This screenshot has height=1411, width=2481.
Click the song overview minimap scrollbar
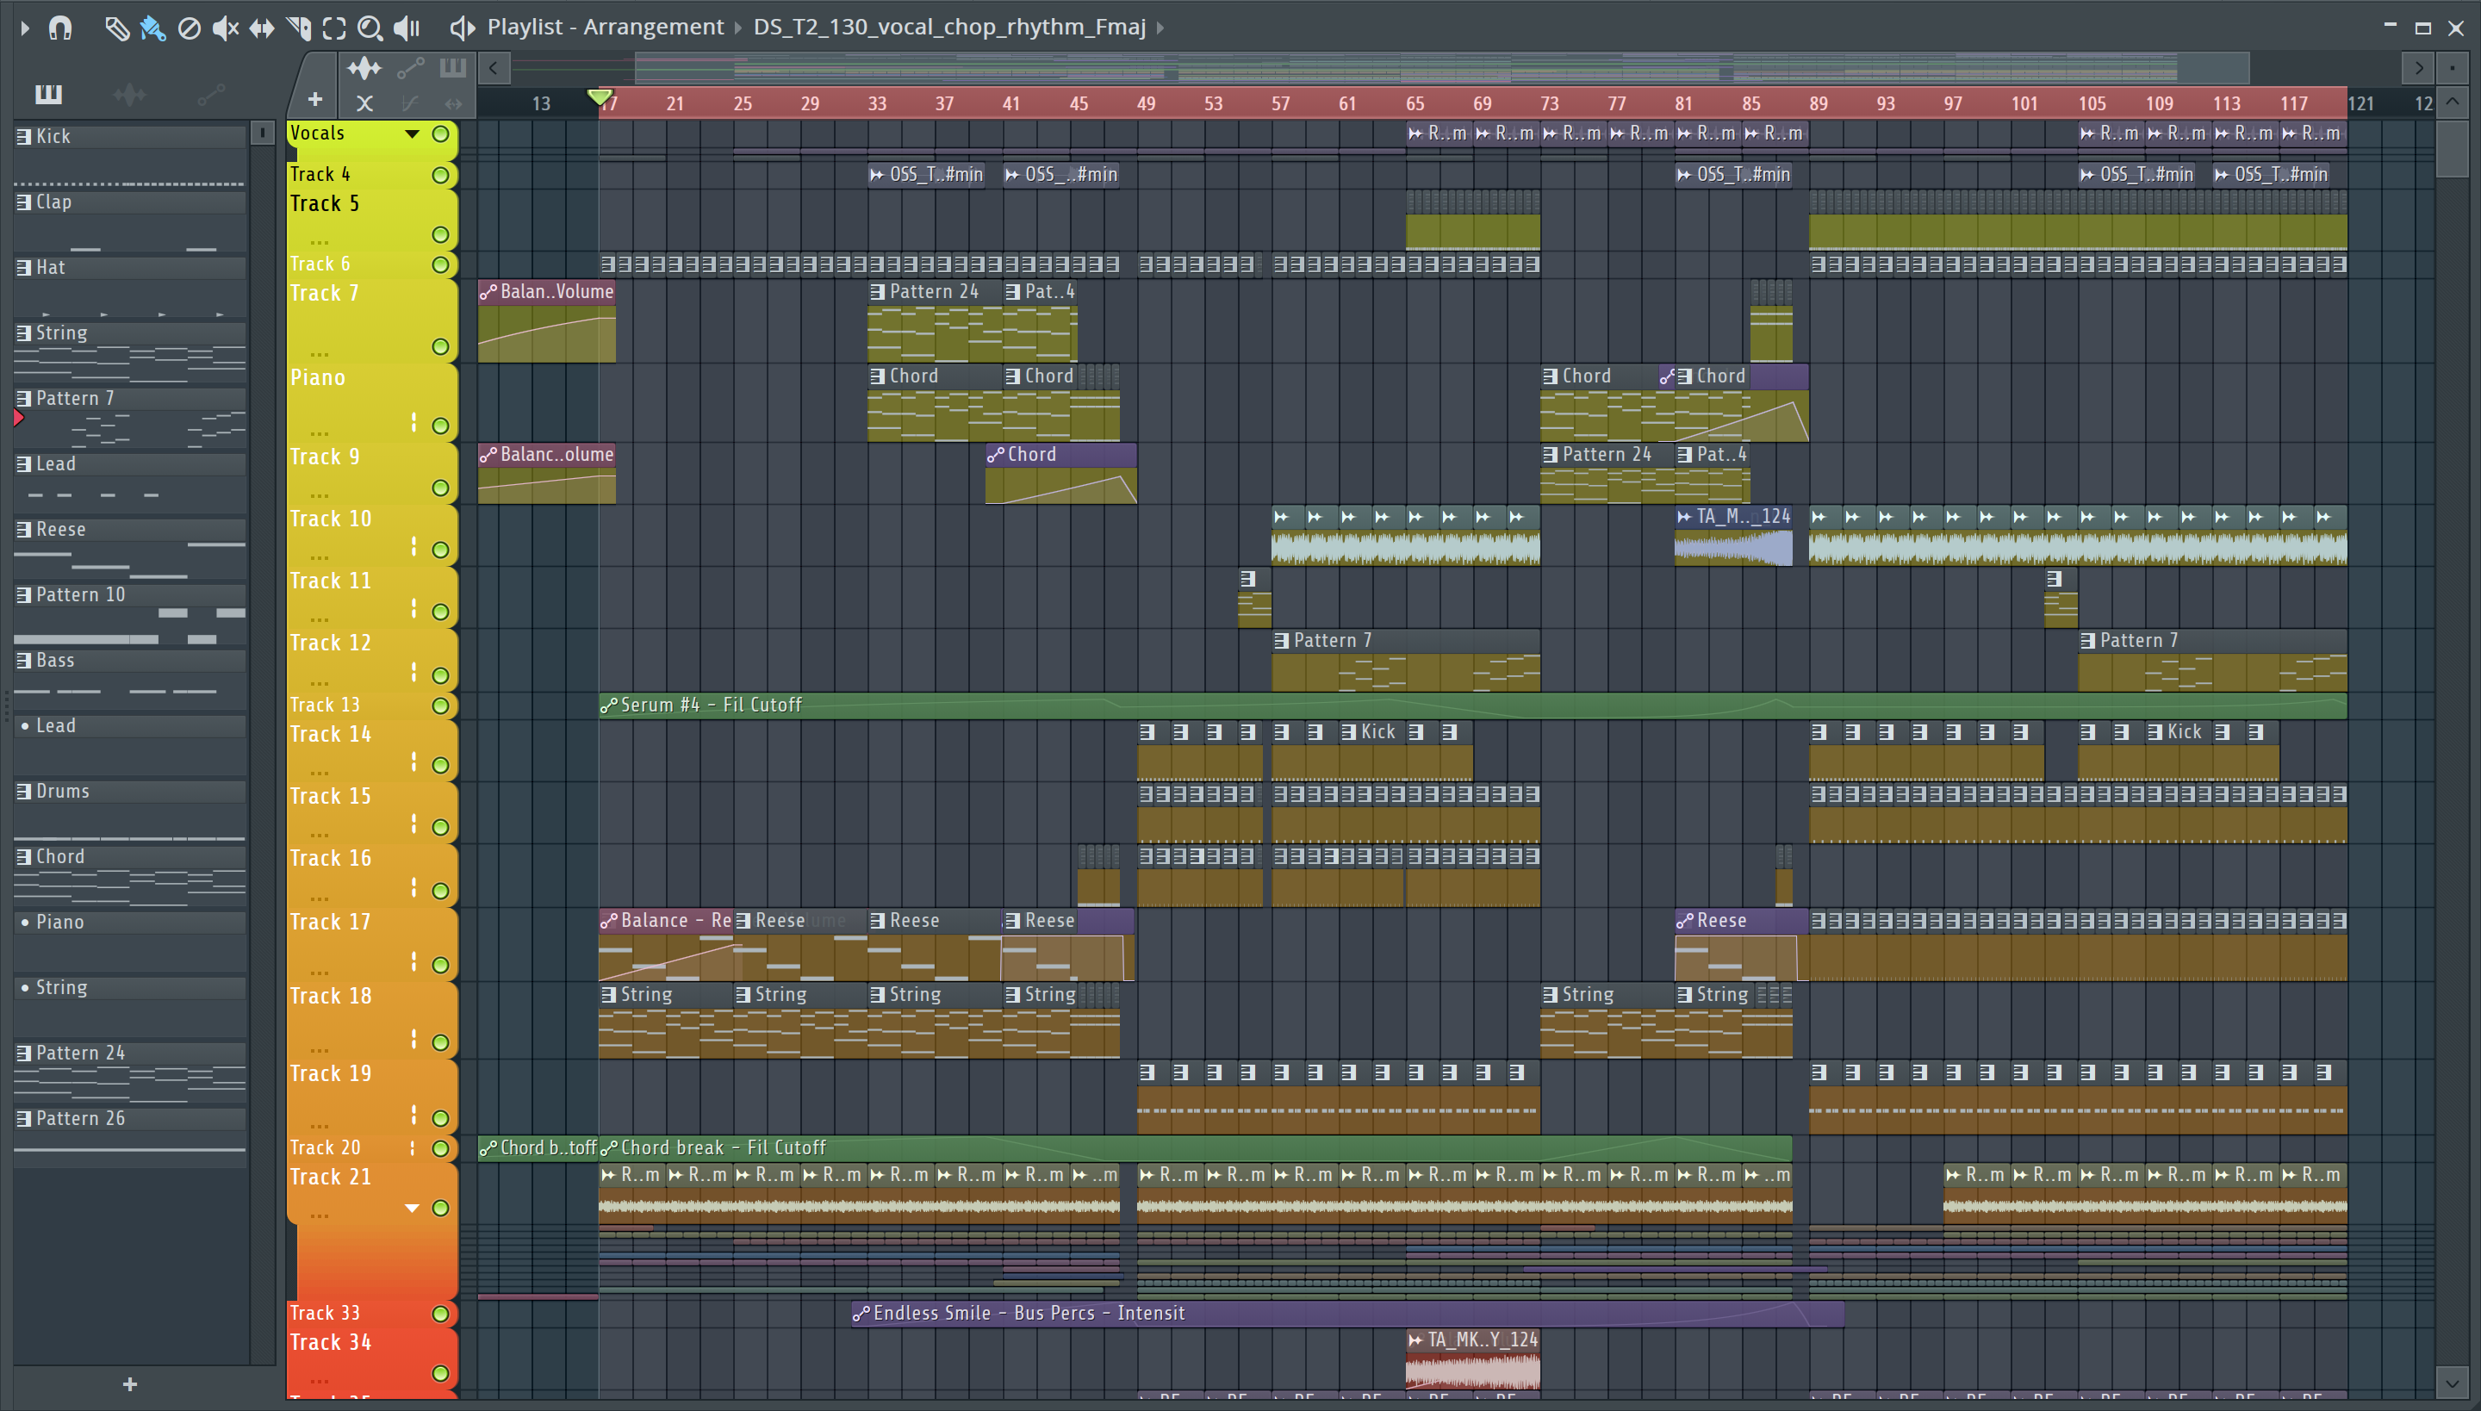[1441, 68]
